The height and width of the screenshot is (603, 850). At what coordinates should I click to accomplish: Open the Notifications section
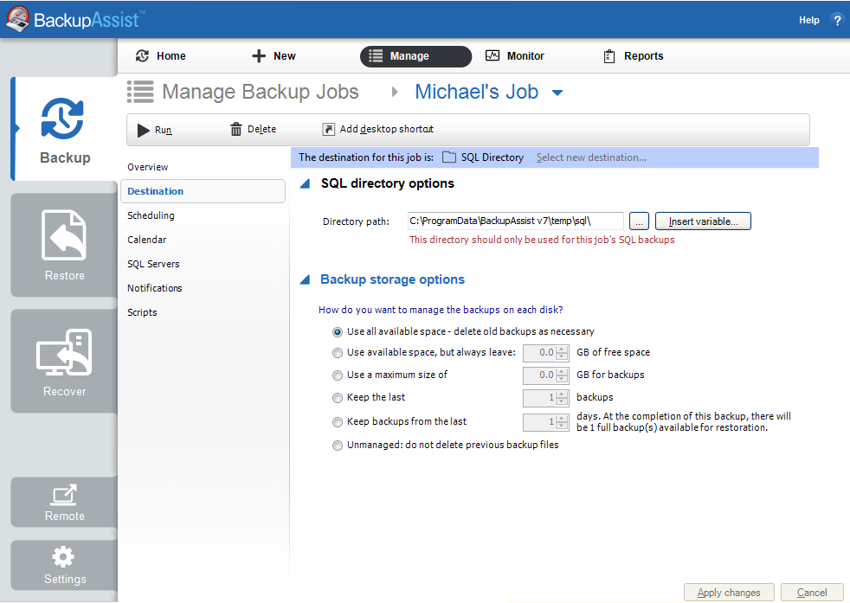click(x=154, y=288)
